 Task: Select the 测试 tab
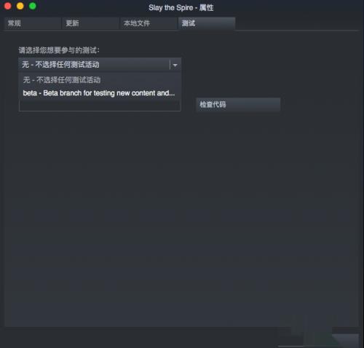[207, 23]
